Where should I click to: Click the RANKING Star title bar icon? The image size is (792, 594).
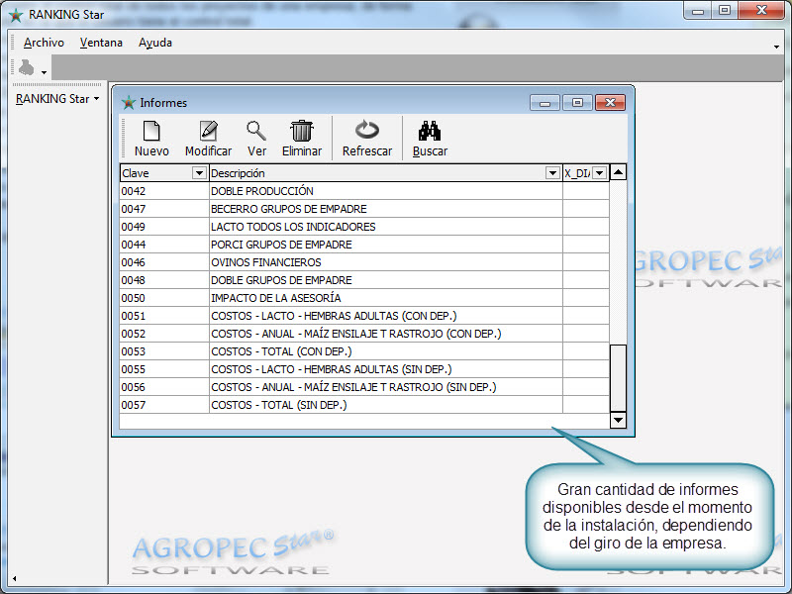point(16,15)
